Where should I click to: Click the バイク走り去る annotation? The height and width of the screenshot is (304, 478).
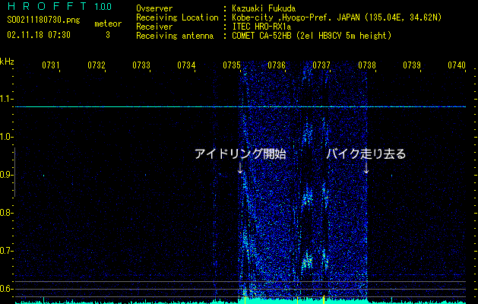click(x=366, y=154)
